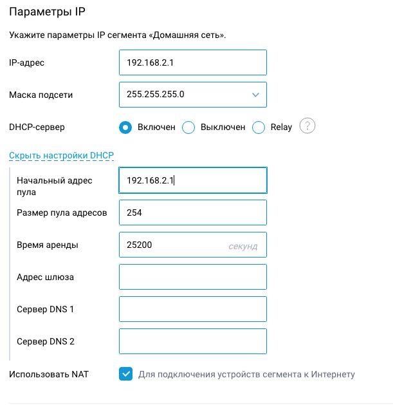Click the "DHCP-сервер" label
393x405 pixels.
pyautogui.click(x=37, y=127)
